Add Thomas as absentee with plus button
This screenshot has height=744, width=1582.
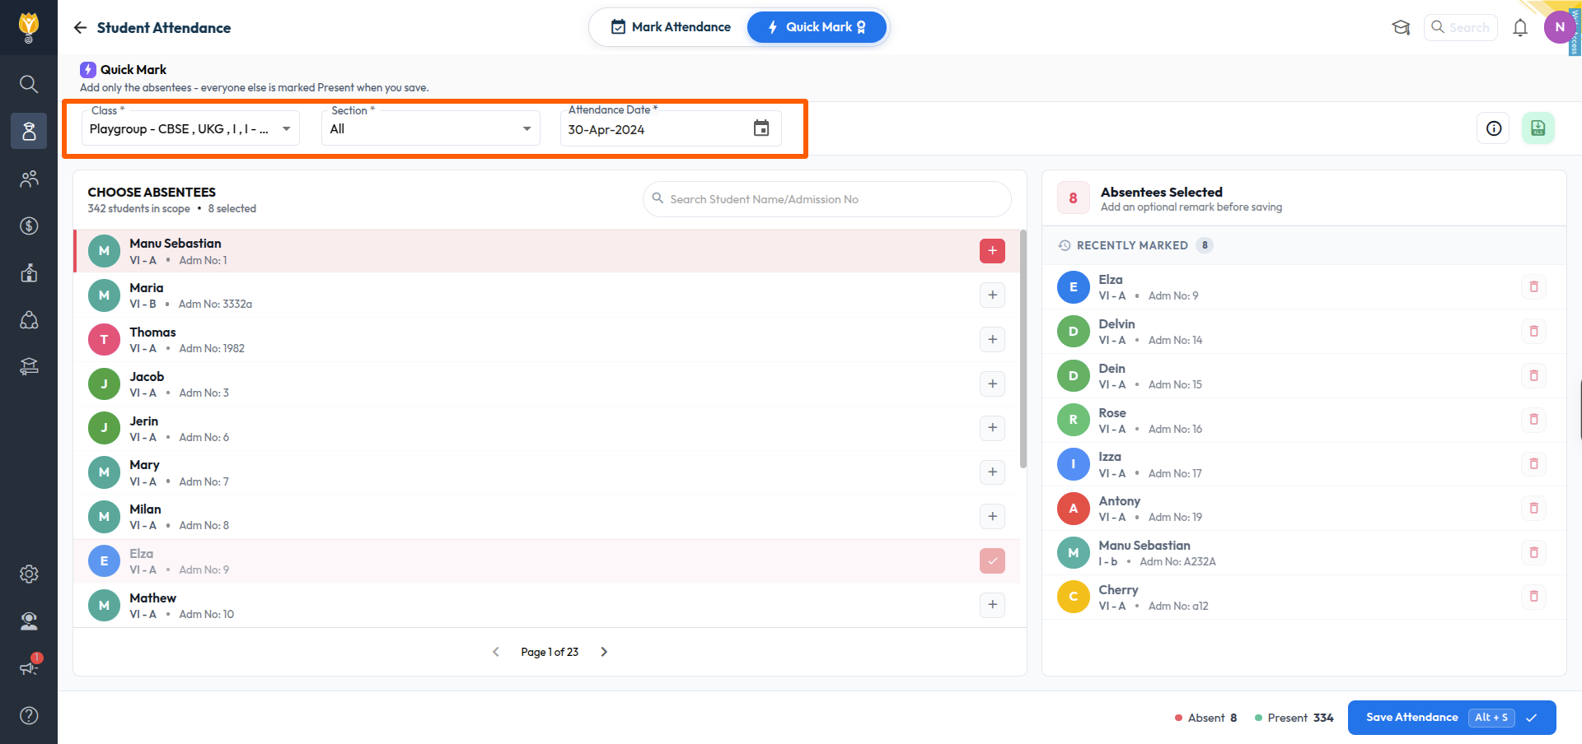[x=992, y=339]
